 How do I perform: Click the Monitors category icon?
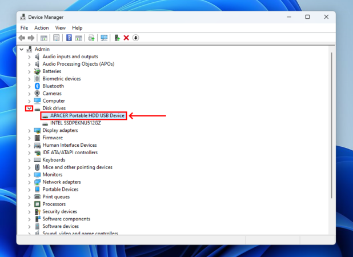[37, 175]
